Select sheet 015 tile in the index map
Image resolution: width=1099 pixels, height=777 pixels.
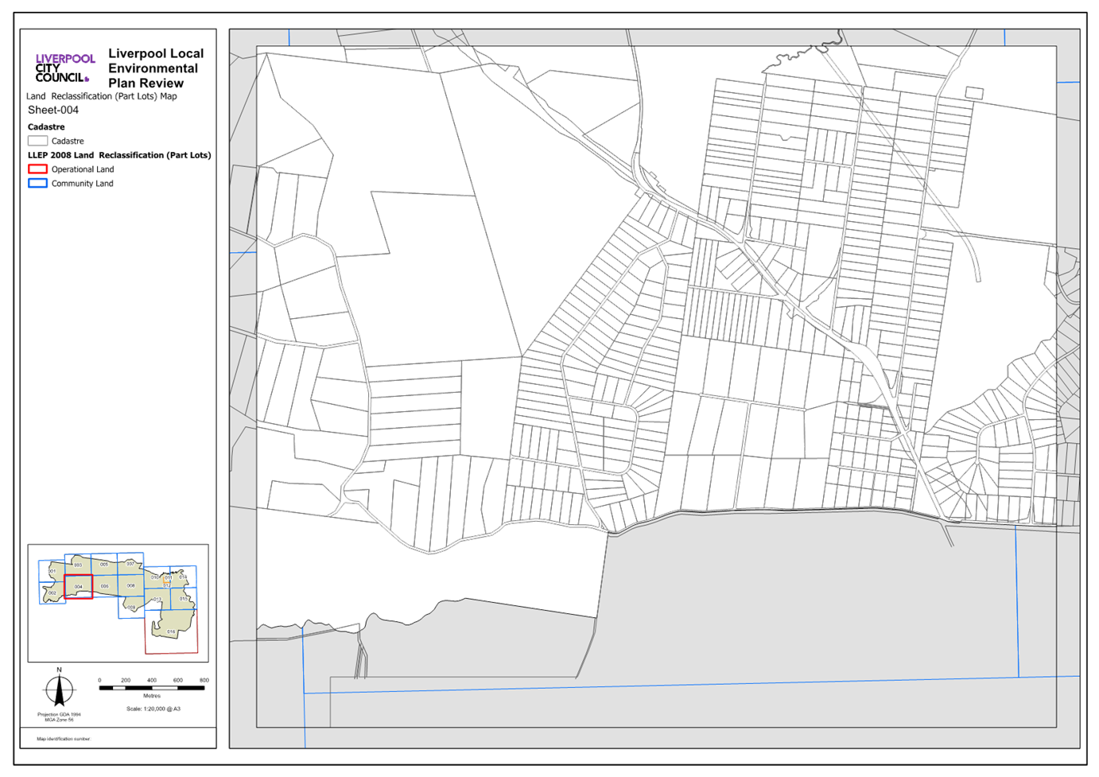coord(184,598)
